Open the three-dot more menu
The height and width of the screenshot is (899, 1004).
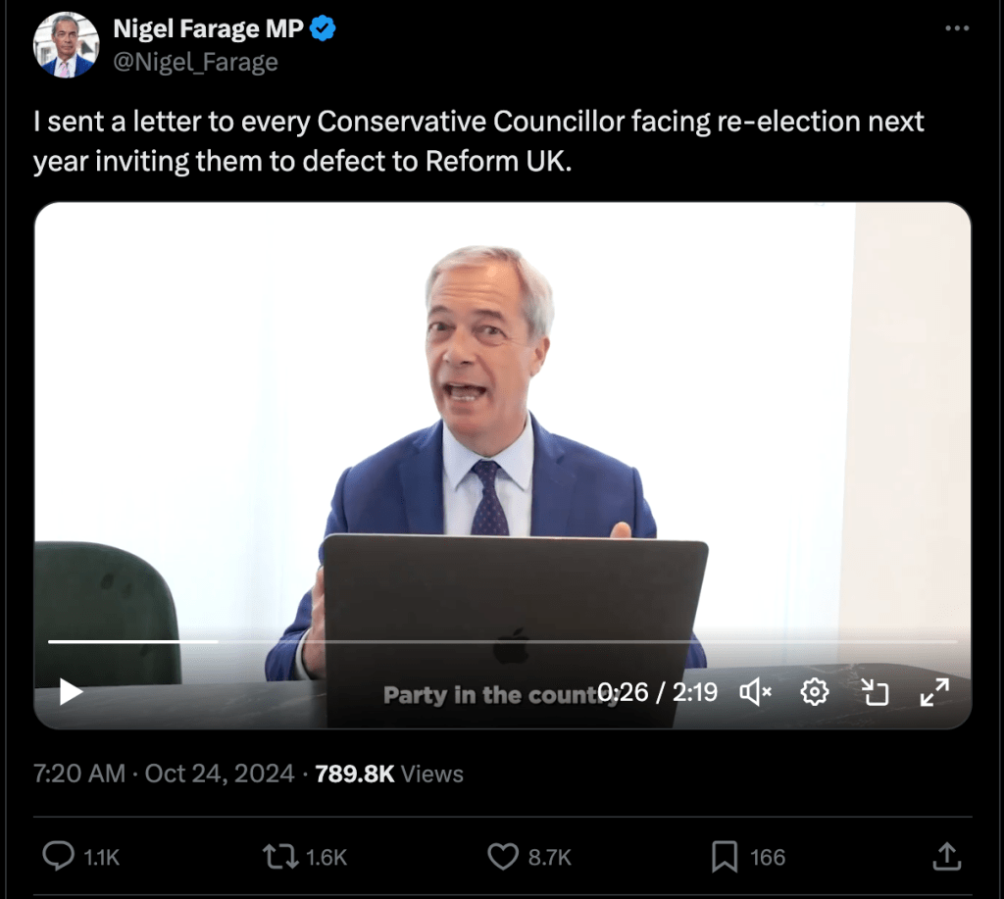tap(957, 29)
